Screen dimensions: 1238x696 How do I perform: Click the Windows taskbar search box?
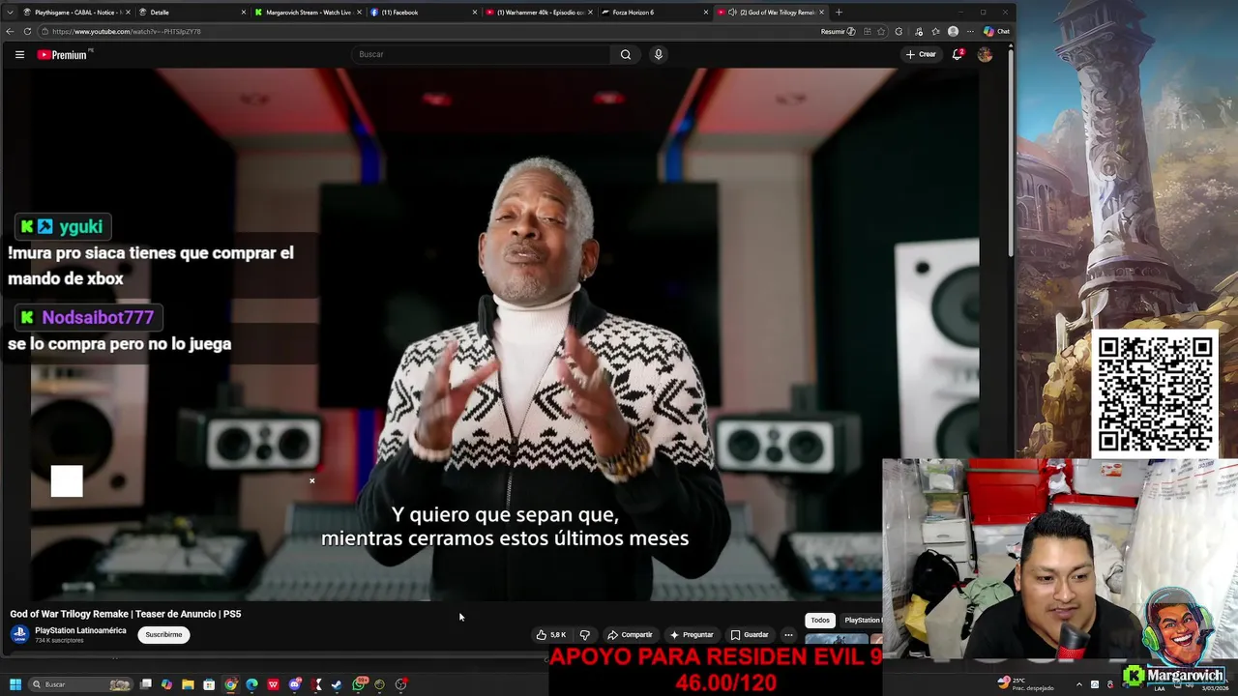coord(80,684)
